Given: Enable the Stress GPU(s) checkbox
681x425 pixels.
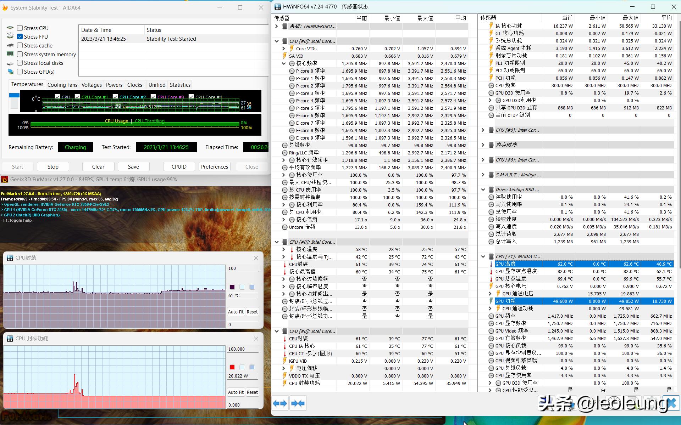Looking at the screenshot, I should pyautogui.click(x=20, y=72).
